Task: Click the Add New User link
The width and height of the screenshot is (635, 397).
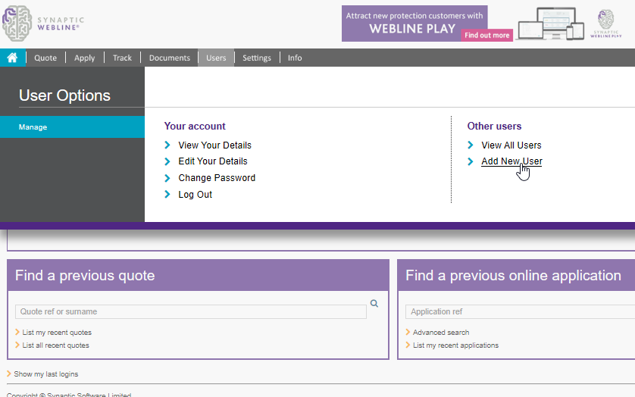Action: tap(511, 161)
